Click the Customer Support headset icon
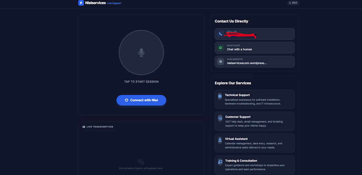Screen dimensions: 362x175 (220, 118)
